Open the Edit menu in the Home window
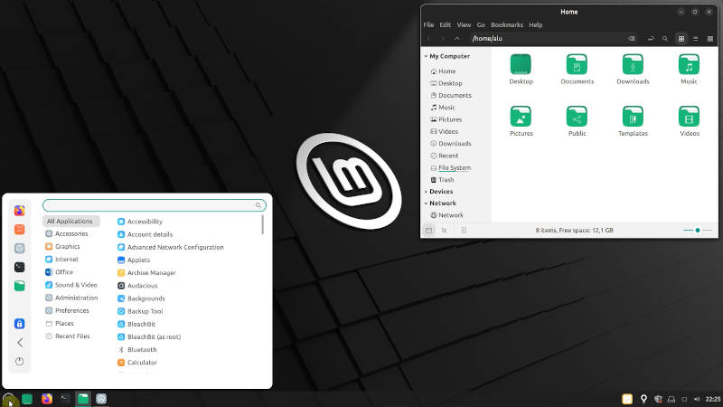The width and height of the screenshot is (723, 407). [445, 25]
